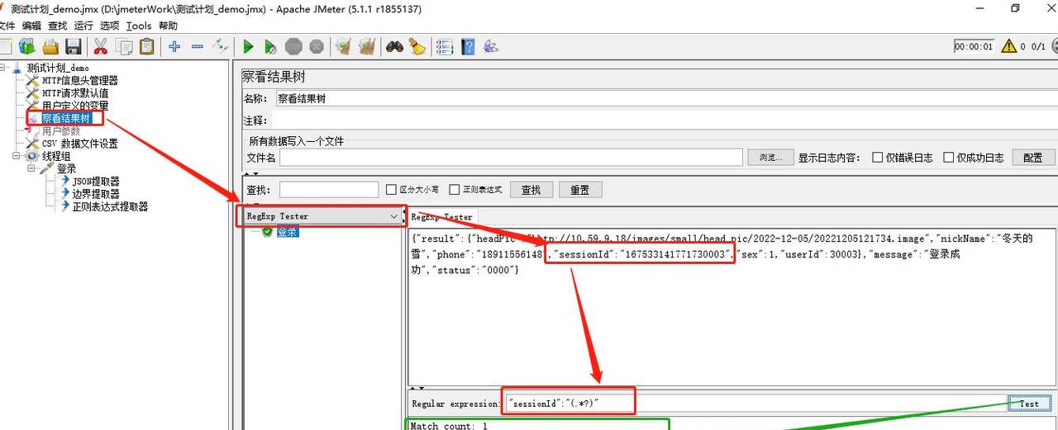Open Search with binoculars icon
1058x430 pixels.
(x=394, y=46)
